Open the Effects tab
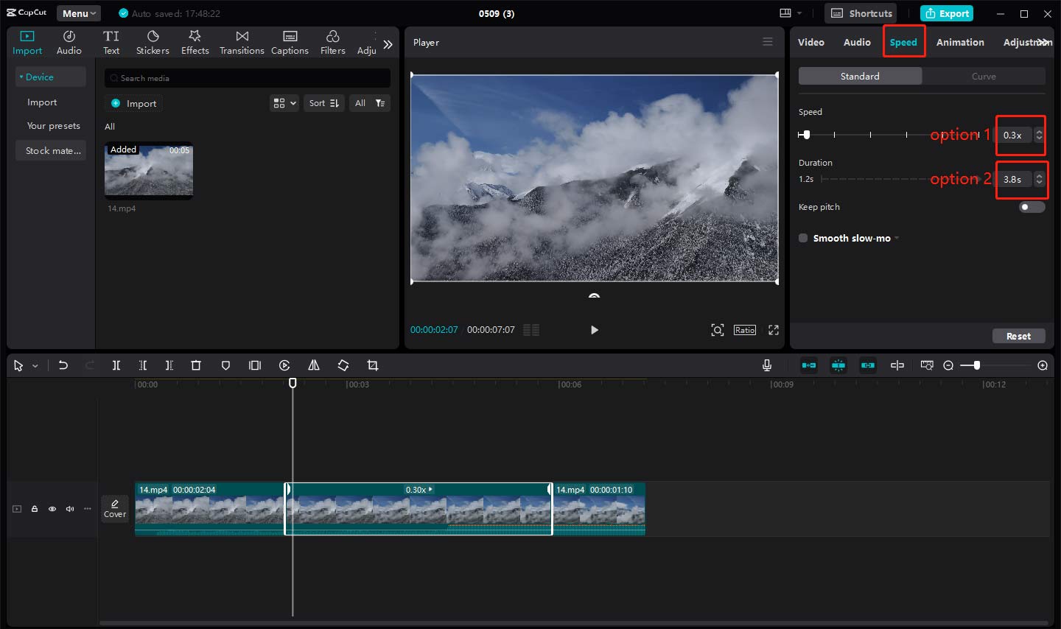Image resolution: width=1061 pixels, height=629 pixels. click(x=195, y=43)
